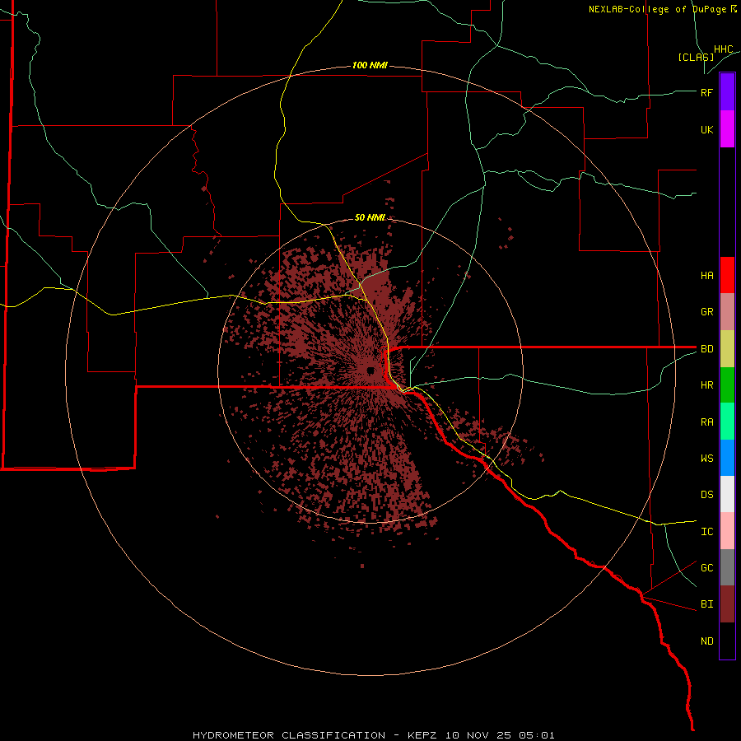This screenshot has width=741, height=741.
Task: Click the HA red legend color swatch
Action: click(x=727, y=275)
